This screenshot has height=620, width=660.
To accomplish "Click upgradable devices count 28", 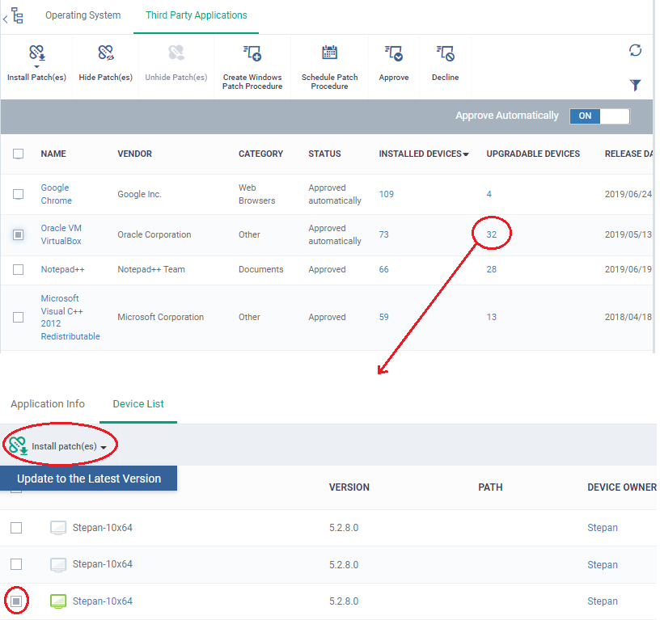I will click(491, 270).
